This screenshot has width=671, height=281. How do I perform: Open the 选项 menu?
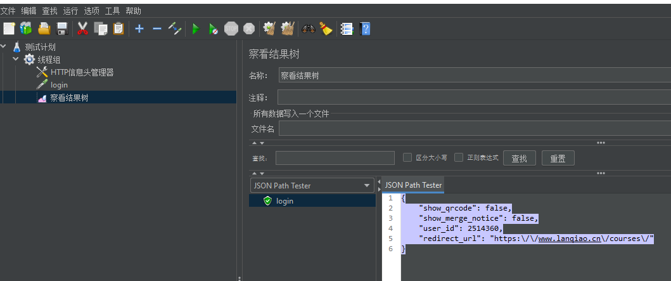92,11
